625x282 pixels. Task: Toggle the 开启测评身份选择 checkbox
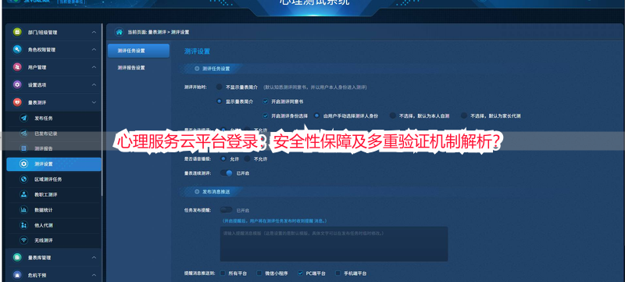(x=266, y=116)
